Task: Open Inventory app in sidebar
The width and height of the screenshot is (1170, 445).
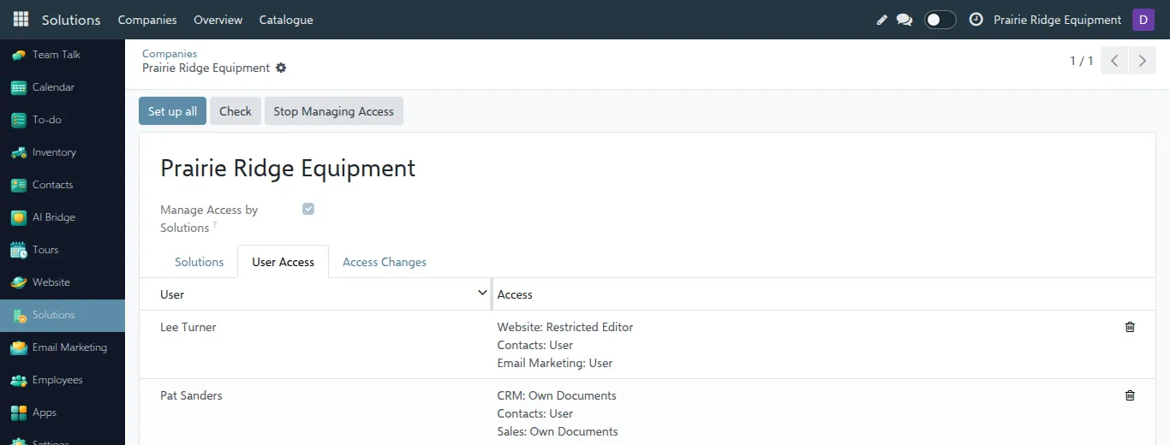Action: click(x=63, y=152)
